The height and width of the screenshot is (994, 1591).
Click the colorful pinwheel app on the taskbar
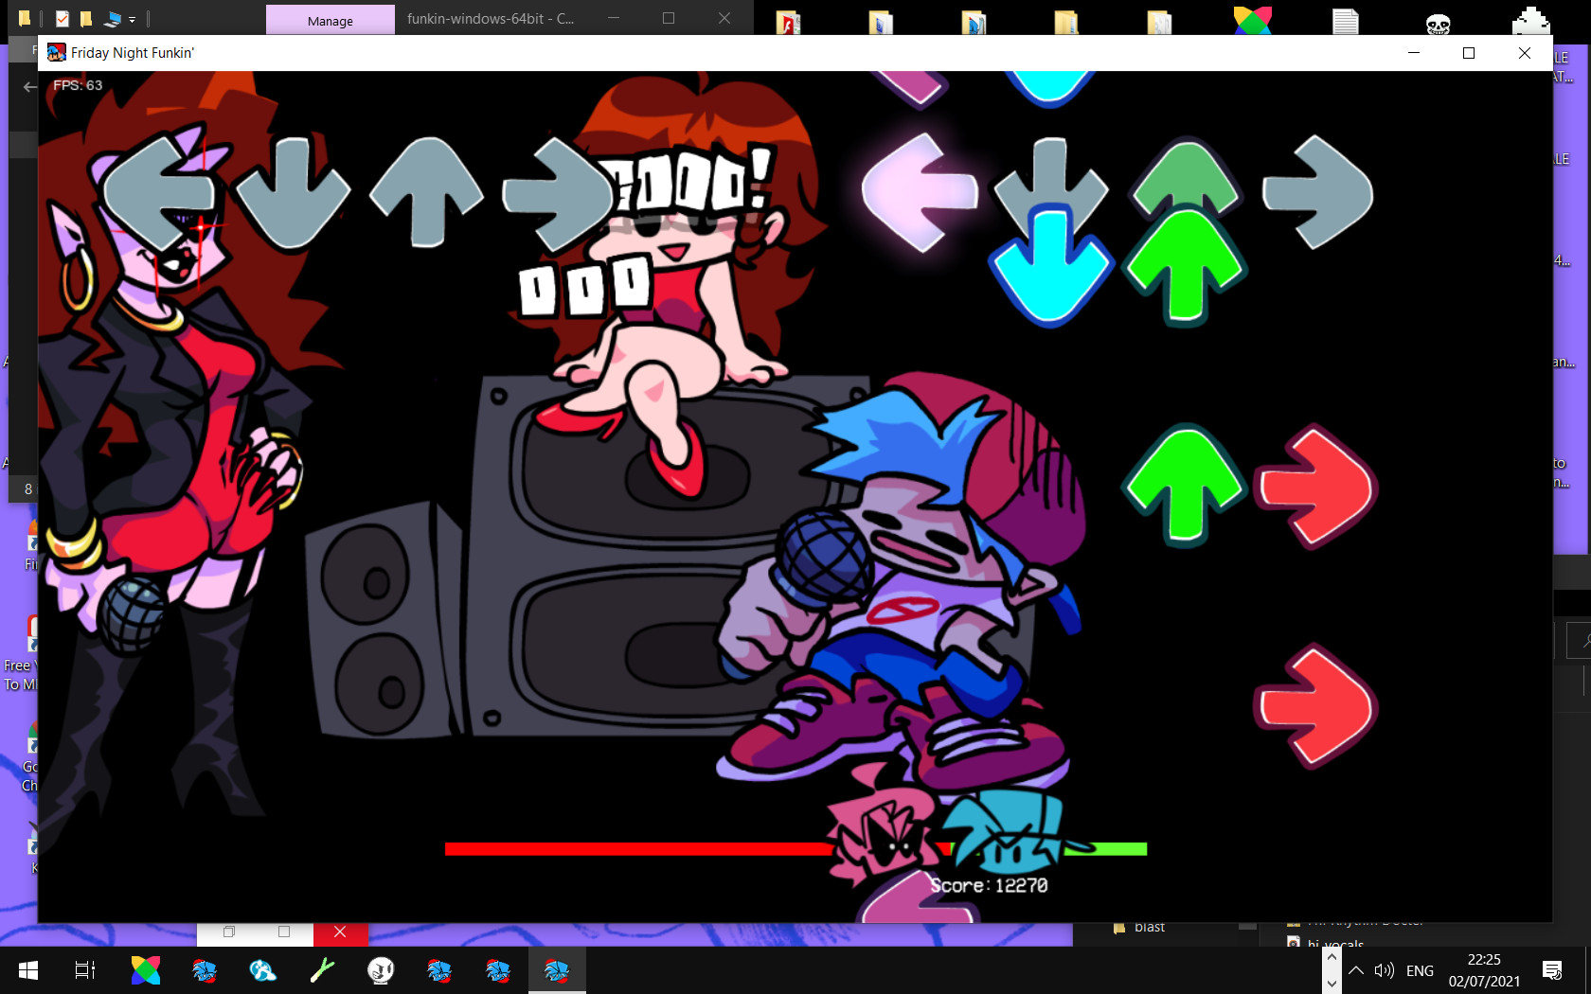145,970
